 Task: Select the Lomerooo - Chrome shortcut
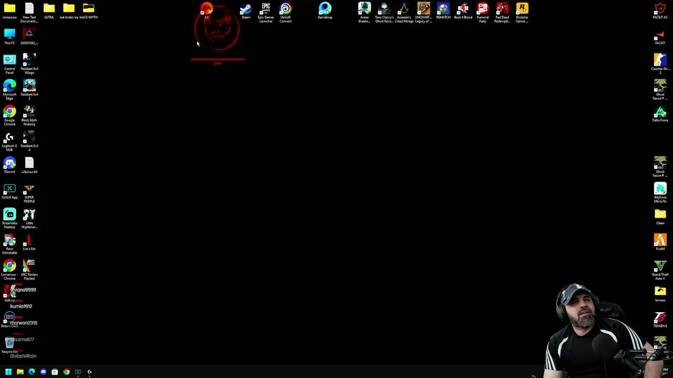point(9,270)
